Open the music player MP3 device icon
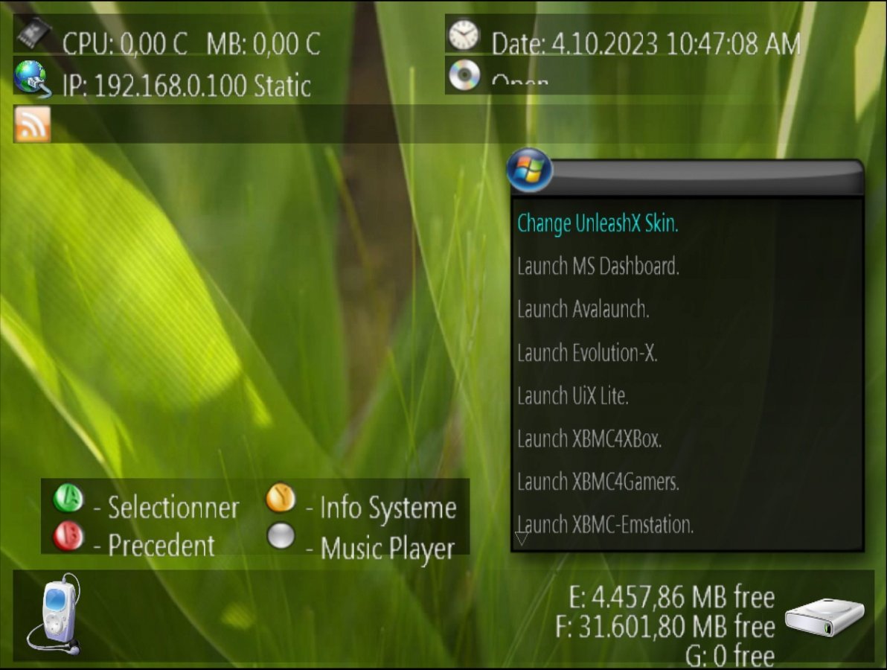The height and width of the screenshot is (670, 887). [55, 615]
